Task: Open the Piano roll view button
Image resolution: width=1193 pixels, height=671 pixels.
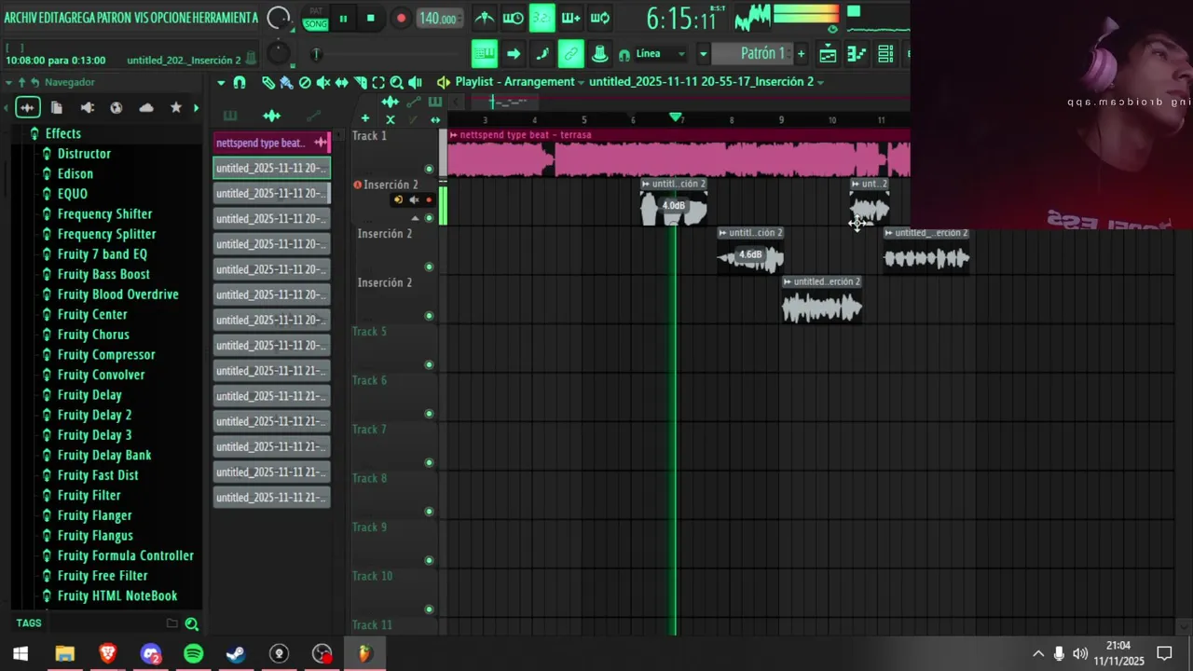Action: tap(857, 54)
